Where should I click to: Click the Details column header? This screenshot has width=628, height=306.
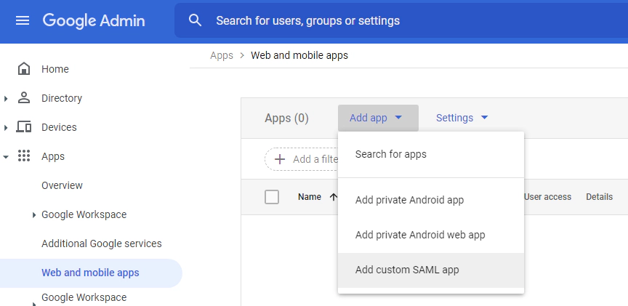click(599, 197)
